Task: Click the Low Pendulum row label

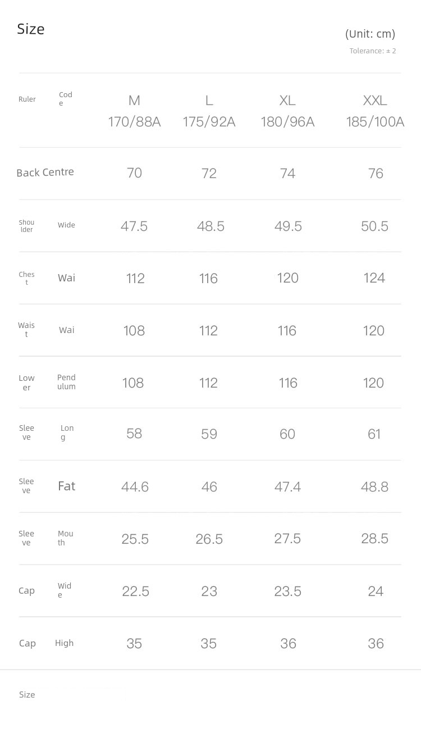Action: tap(47, 382)
